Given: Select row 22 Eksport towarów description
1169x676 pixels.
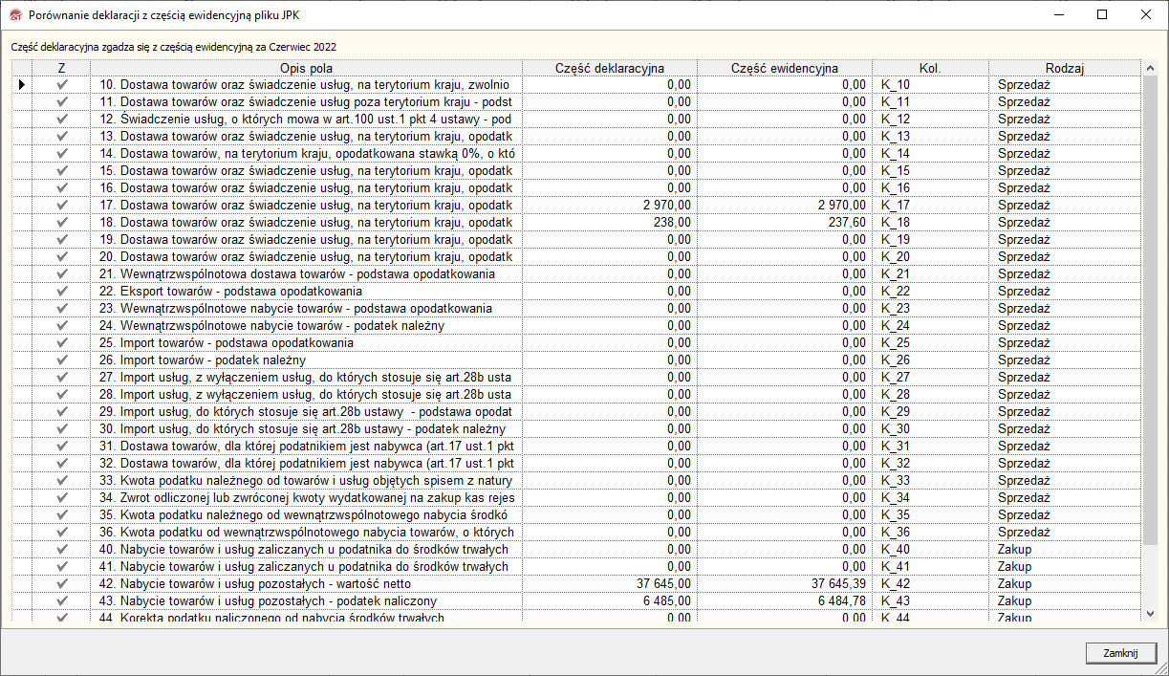Looking at the screenshot, I should click(307, 292).
